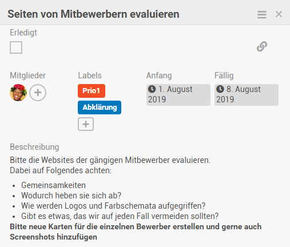Image resolution: width=290 pixels, height=247 pixels.
Task: Add a member with plus circle
Action: [x=38, y=93]
